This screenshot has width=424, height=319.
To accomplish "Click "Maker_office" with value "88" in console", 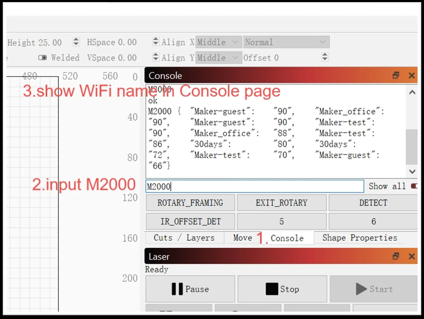I will point(224,133).
